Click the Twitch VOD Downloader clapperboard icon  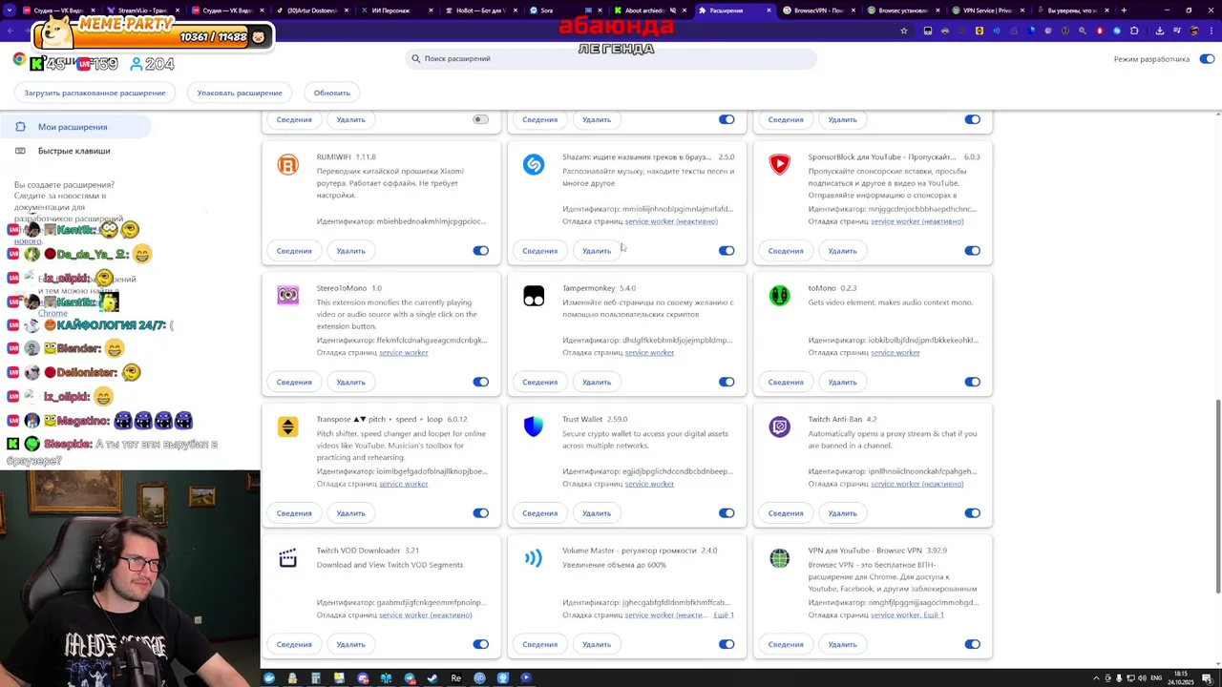point(287,558)
